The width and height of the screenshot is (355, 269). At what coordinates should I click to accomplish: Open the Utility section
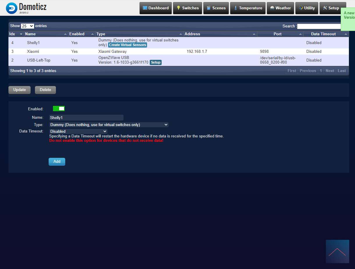point(307,8)
